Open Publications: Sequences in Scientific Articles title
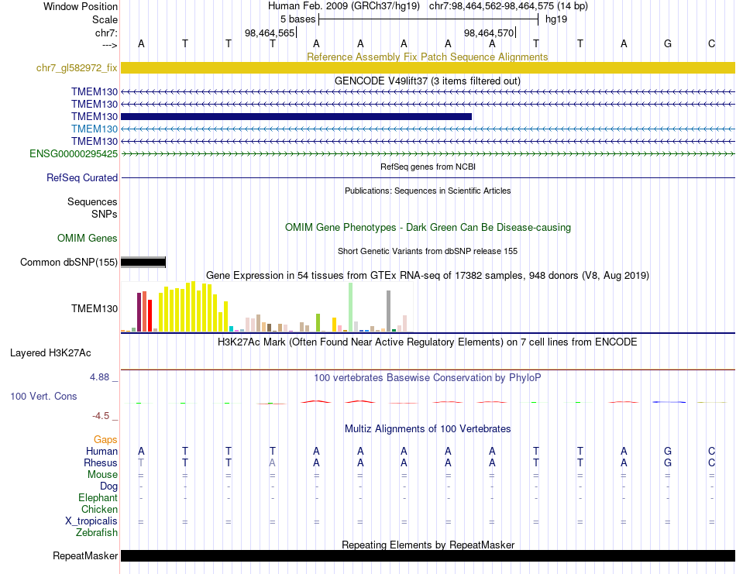 coord(428,191)
